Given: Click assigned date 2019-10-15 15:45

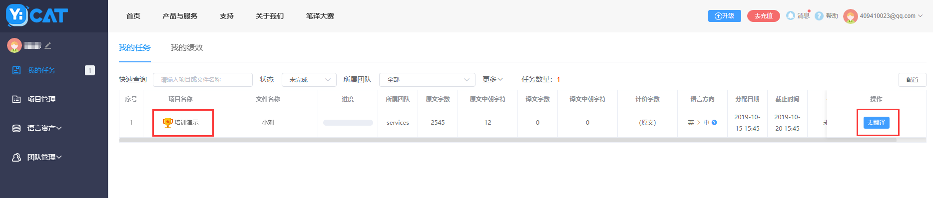Looking at the screenshot, I should point(747,123).
